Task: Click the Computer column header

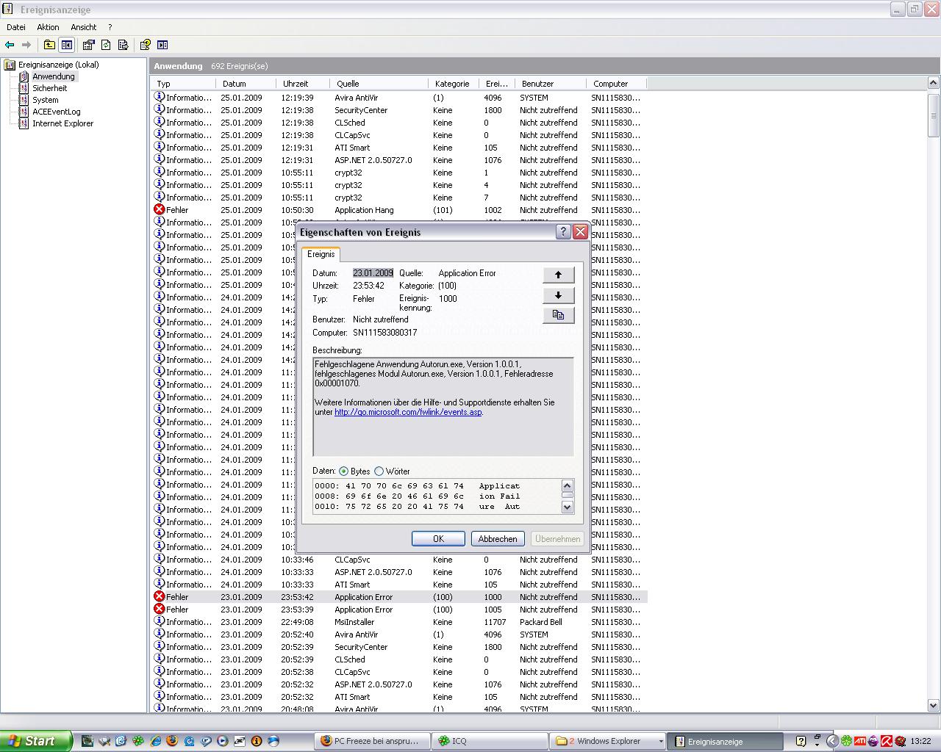Action: coord(616,84)
